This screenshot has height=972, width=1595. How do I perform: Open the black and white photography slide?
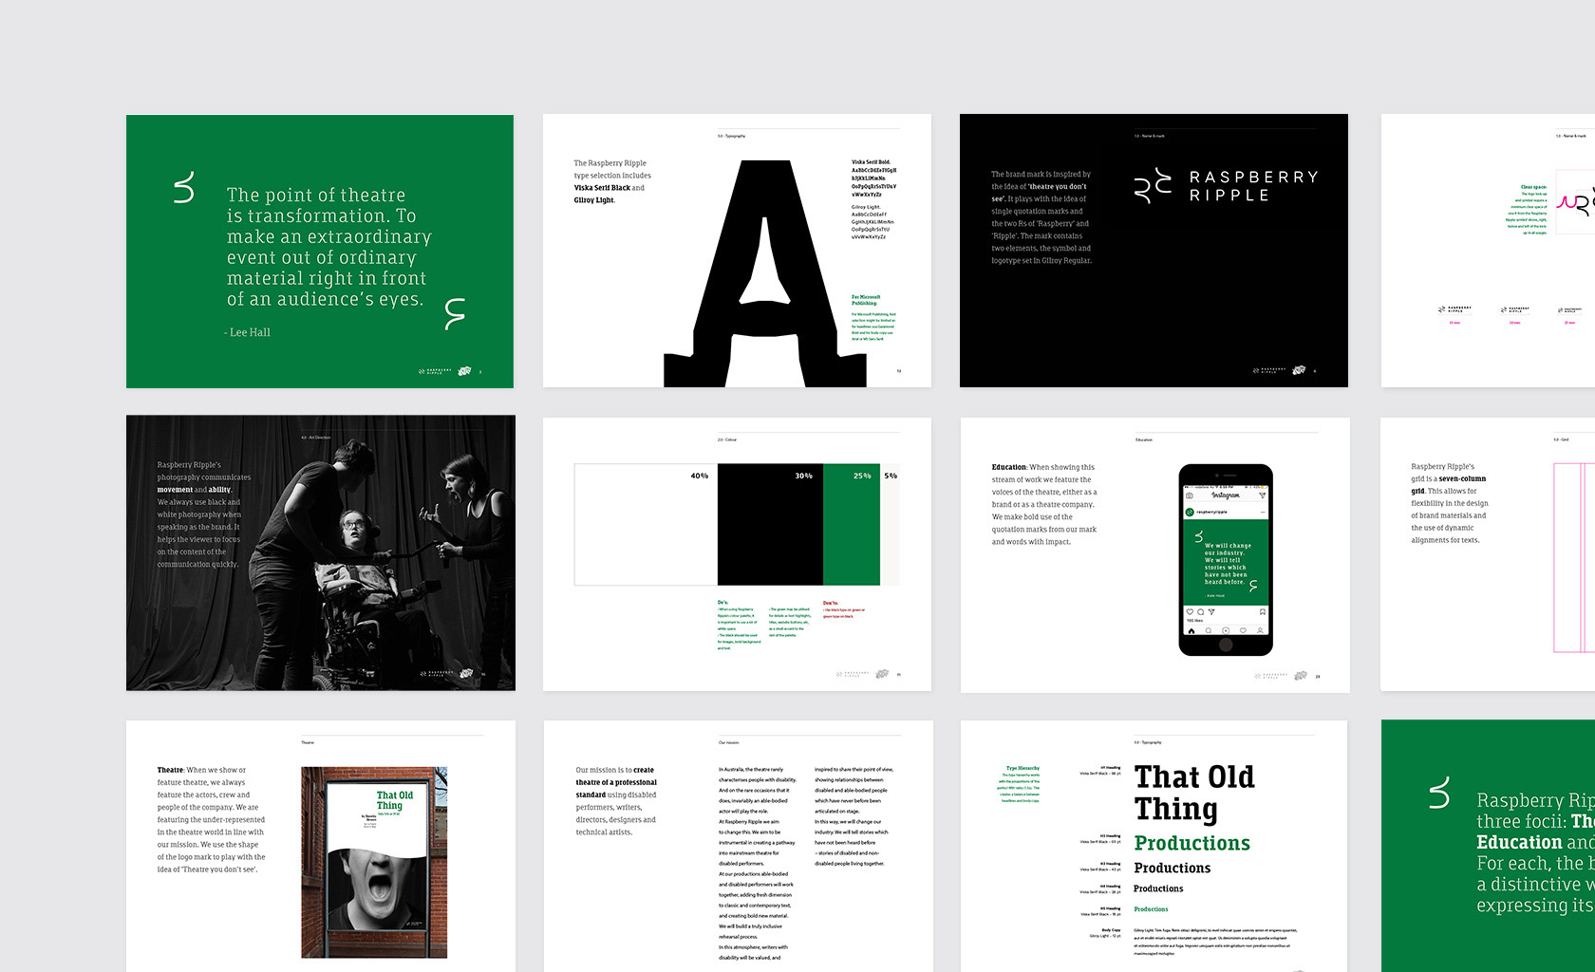point(321,552)
